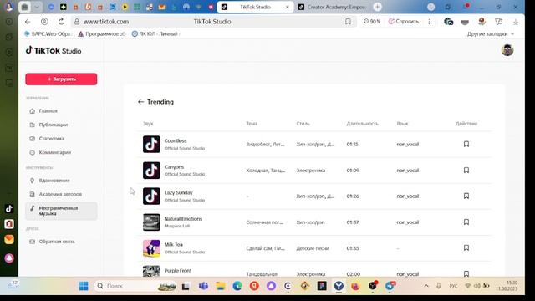The height and width of the screenshot is (301, 535).
Task: Click the Milk Tea track title
Action: tap(173, 244)
